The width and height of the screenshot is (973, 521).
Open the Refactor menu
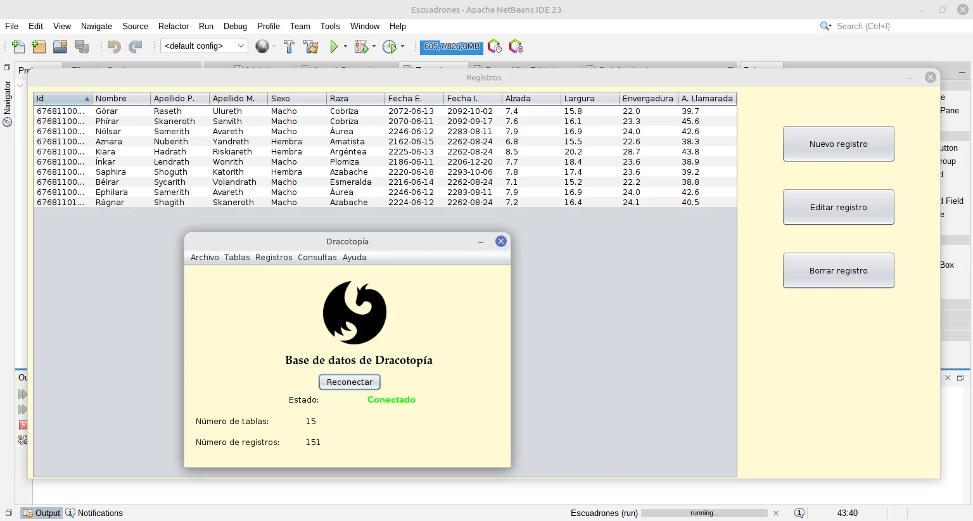[173, 26]
